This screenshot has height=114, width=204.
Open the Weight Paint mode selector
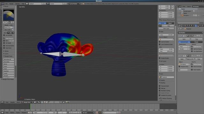[x=27, y=102]
